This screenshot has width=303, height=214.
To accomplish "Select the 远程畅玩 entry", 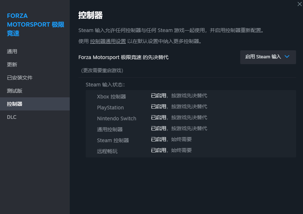I will tap(108, 150).
